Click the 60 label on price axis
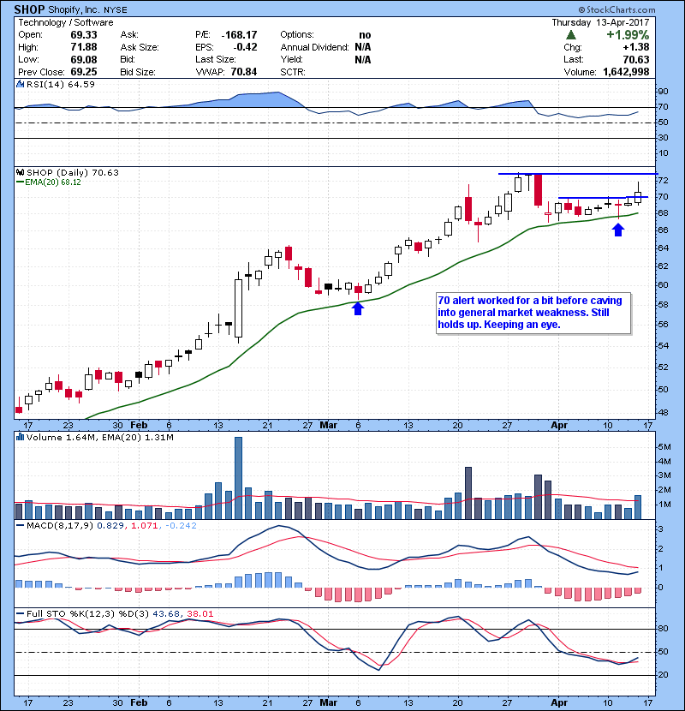Viewport: 685px width, 711px height. tap(663, 284)
